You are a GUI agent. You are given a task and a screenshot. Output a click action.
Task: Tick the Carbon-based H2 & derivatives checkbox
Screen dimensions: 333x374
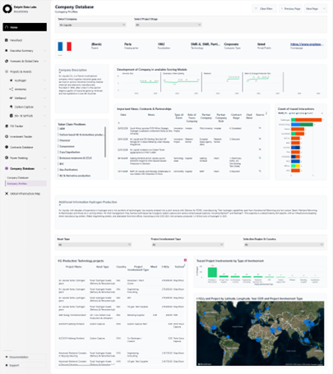(58, 135)
